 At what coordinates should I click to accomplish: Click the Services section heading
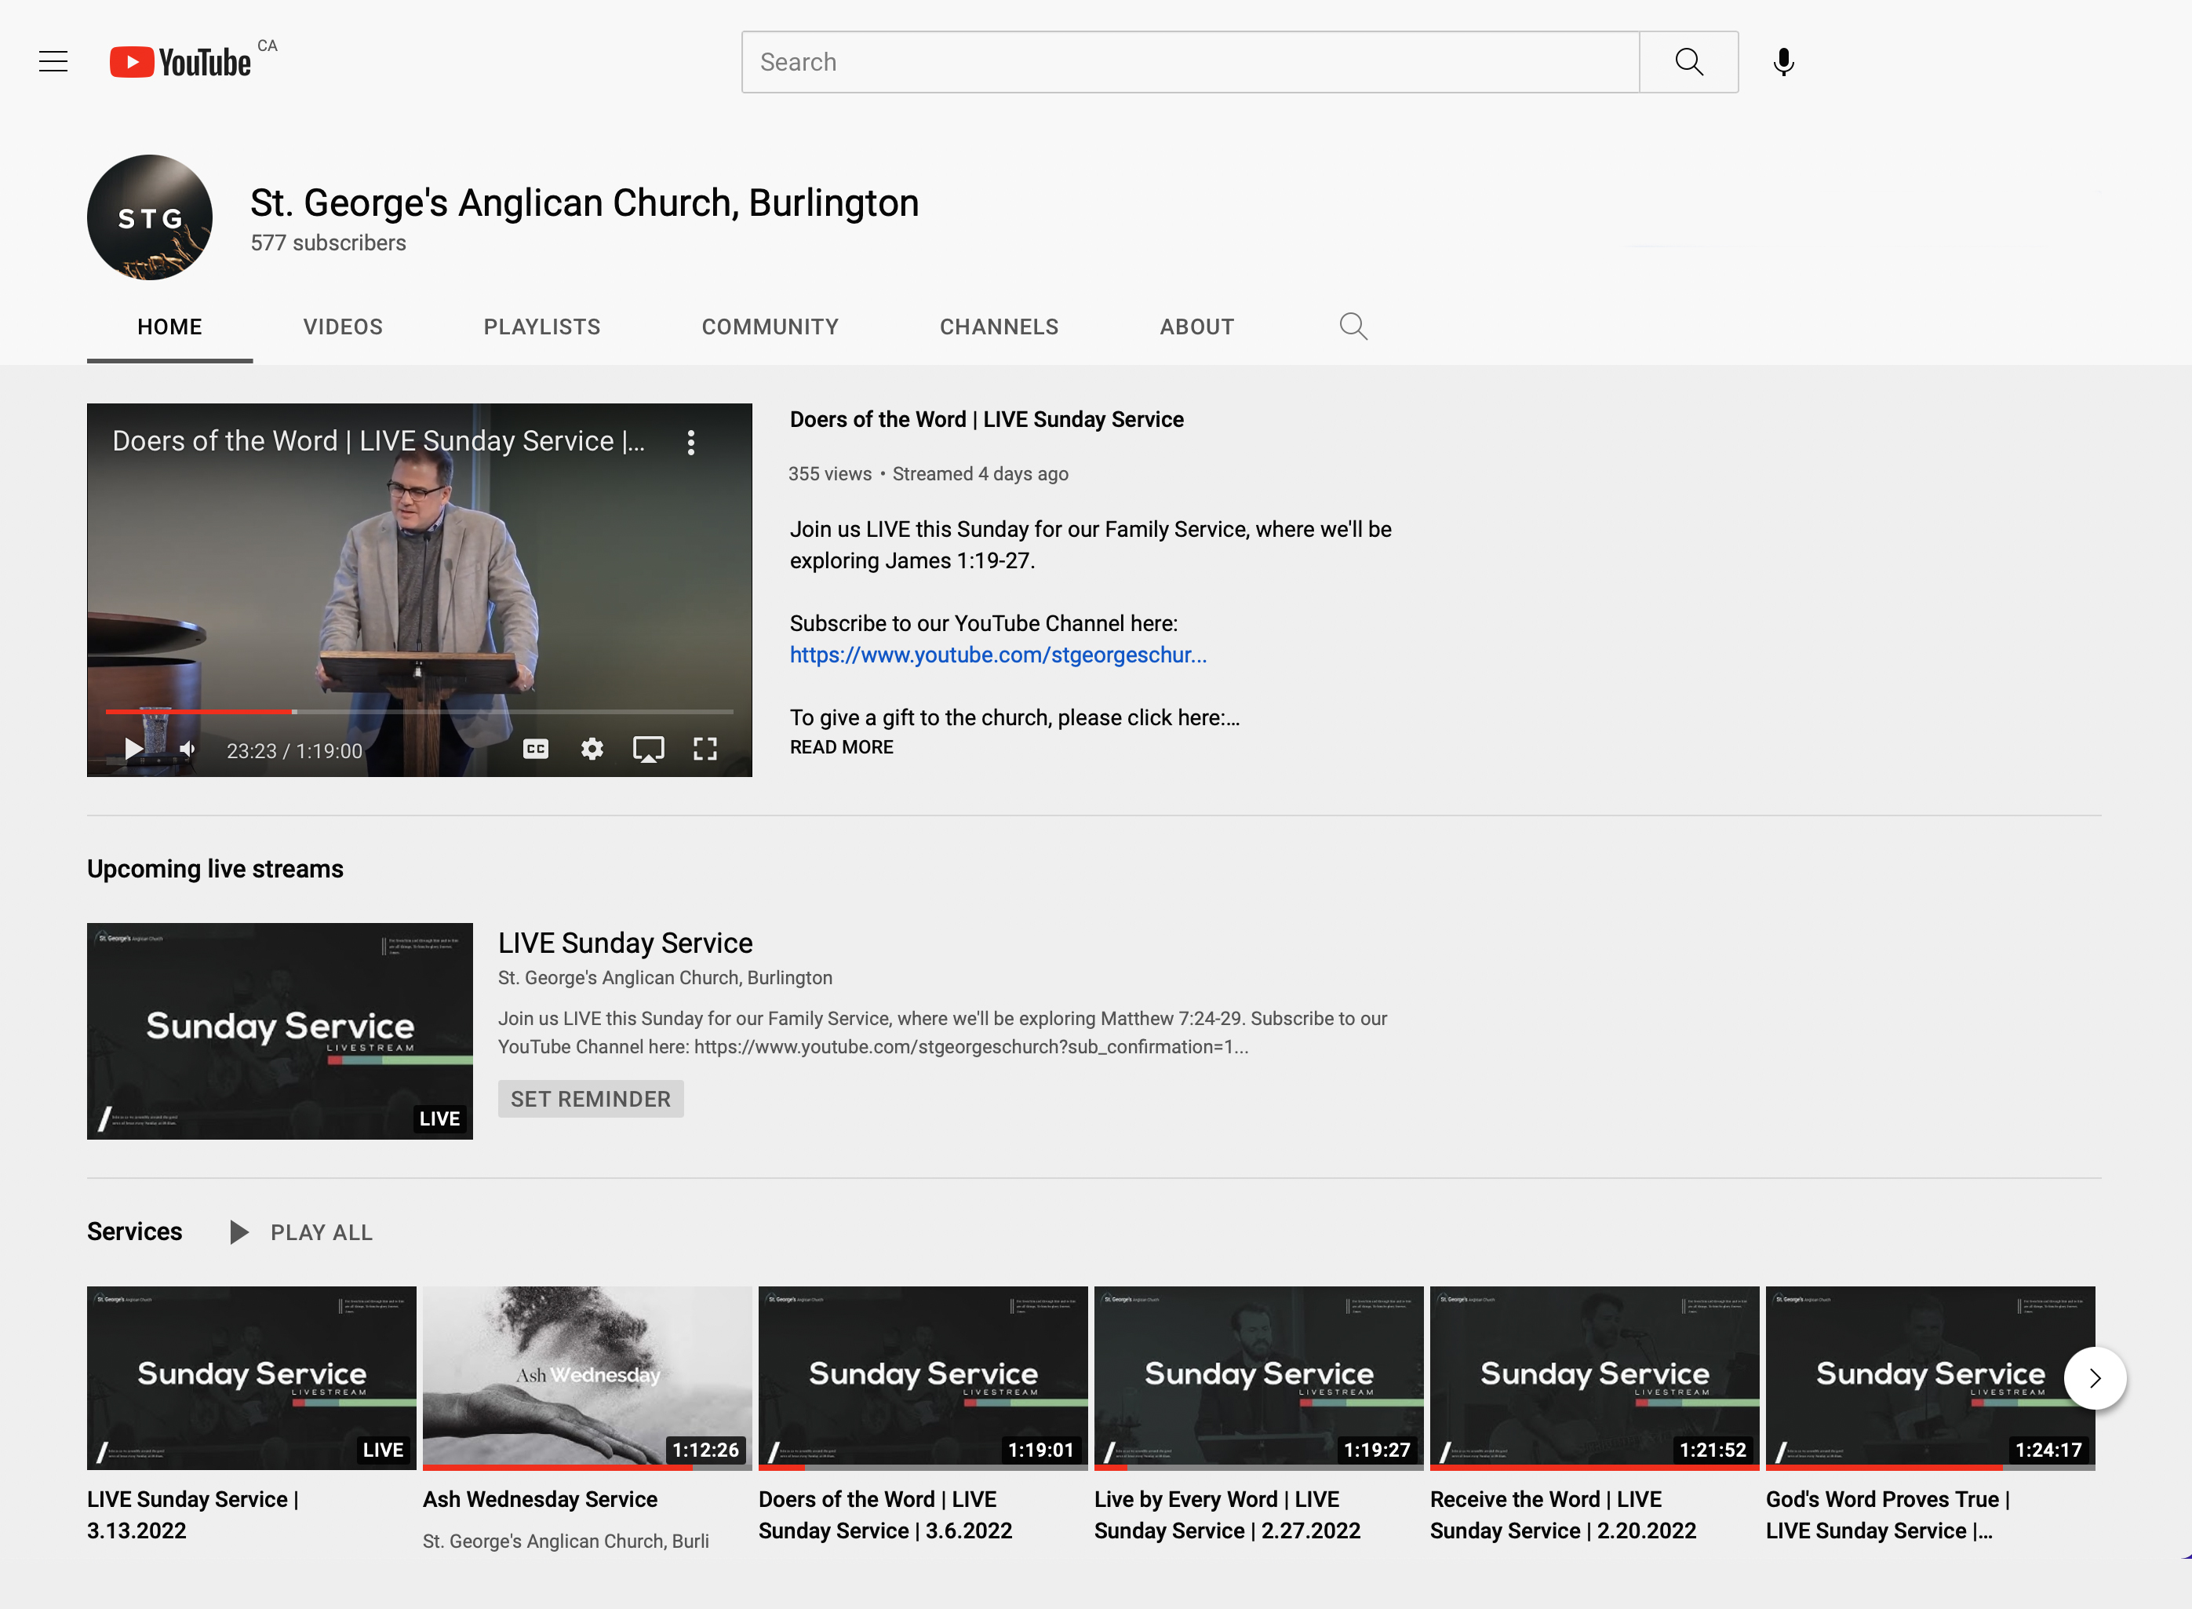tap(134, 1232)
